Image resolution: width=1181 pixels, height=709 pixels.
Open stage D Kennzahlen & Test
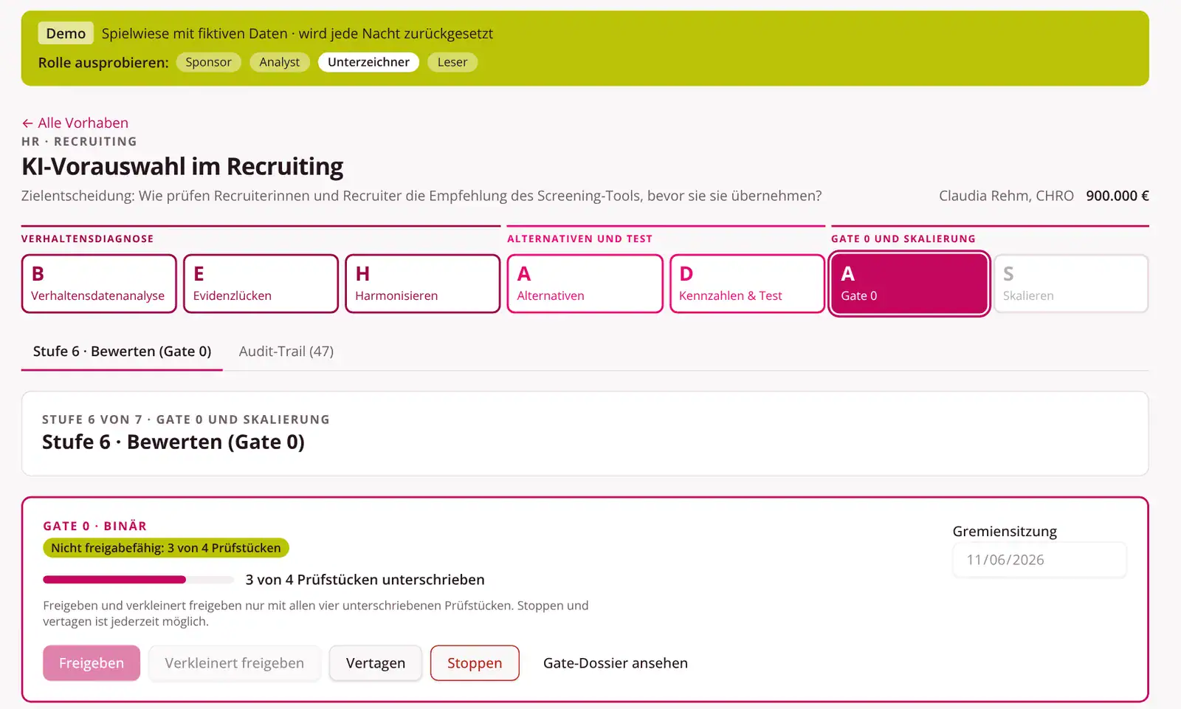point(747,284)
